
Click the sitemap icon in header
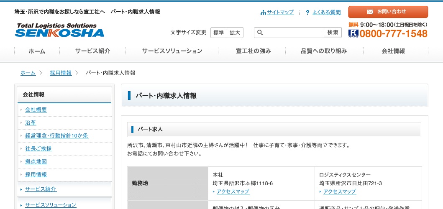pos(263,13)
